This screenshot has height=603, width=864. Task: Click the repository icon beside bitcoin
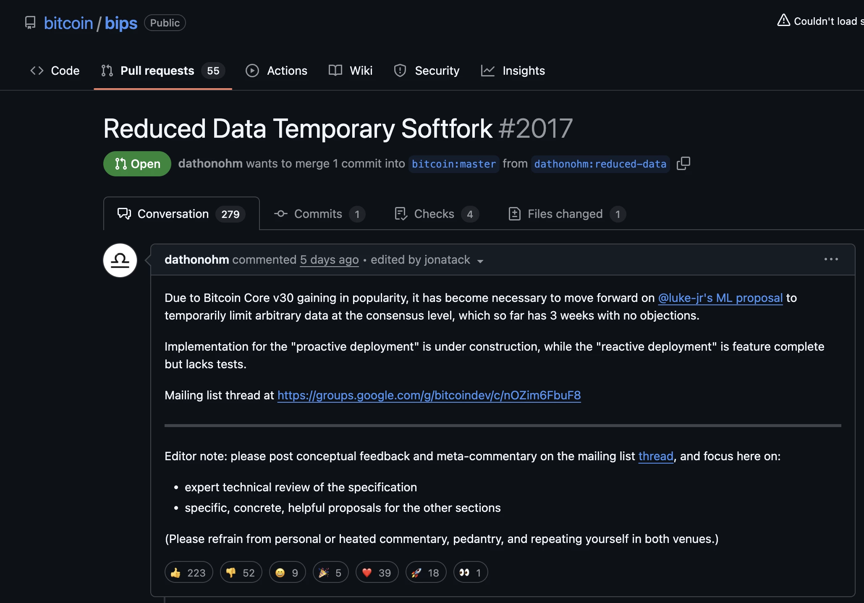(x=30, y=23)
